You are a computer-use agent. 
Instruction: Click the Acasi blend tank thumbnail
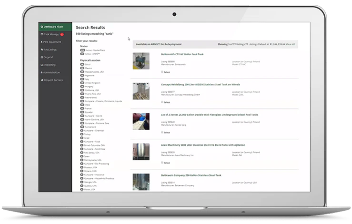pos(141,152)
